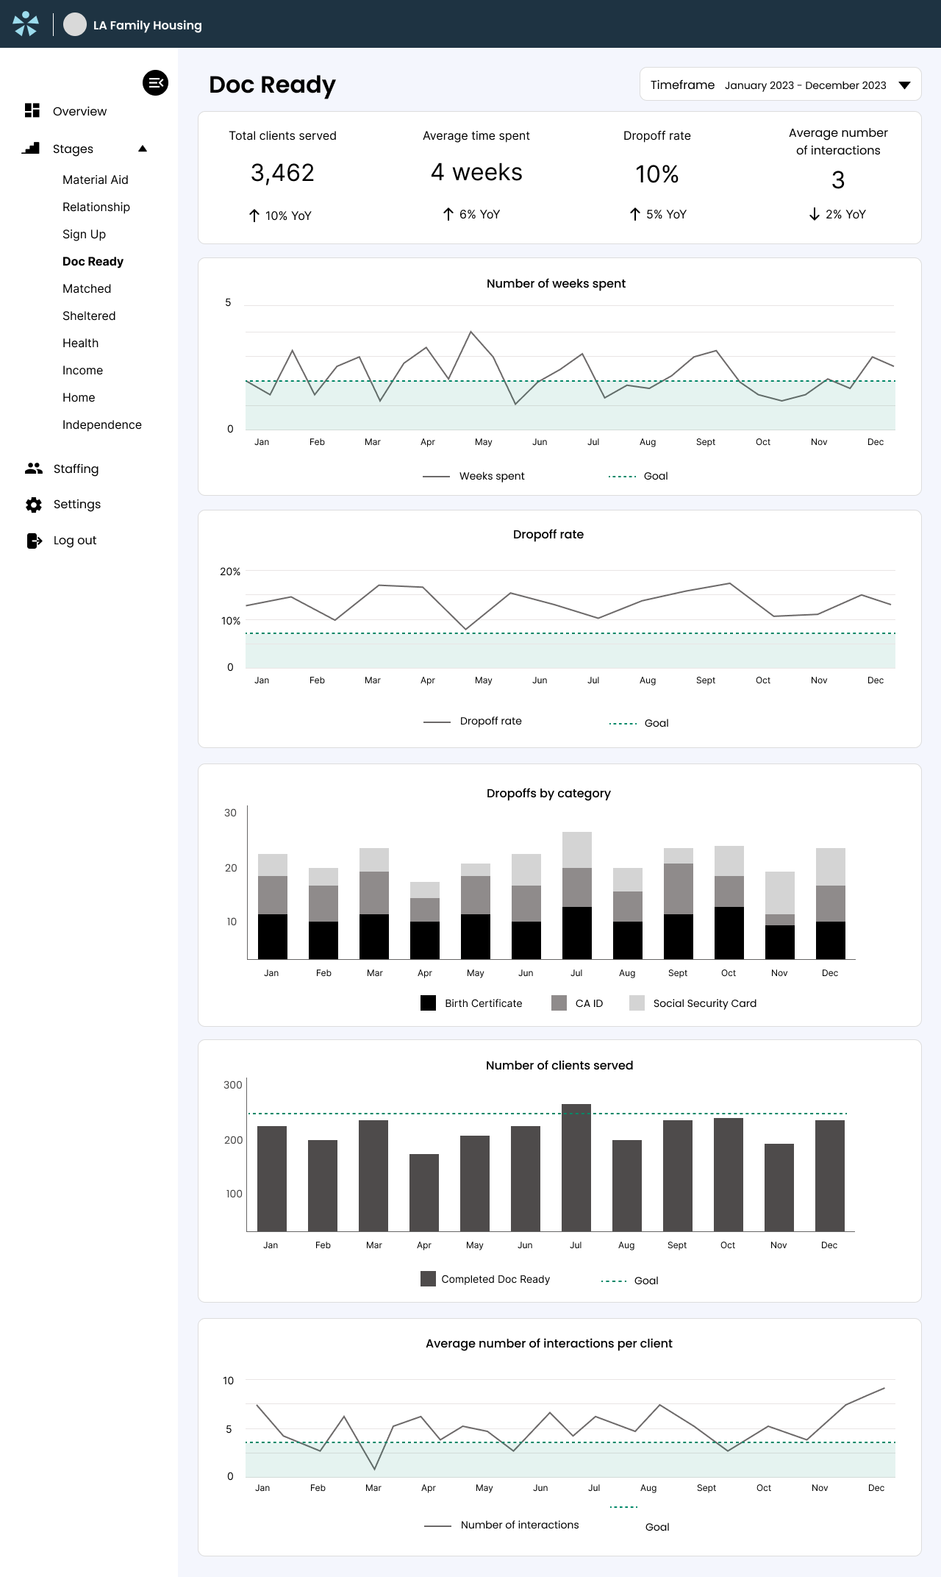Click the 4 weeks average time value
This screenshot has height=1577, width=941.
pos(476,172)
